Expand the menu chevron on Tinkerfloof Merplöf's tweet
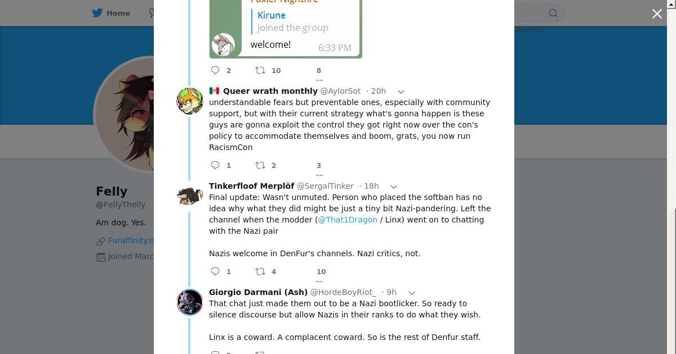Screen dimensions: 676x354 [394, 186]
